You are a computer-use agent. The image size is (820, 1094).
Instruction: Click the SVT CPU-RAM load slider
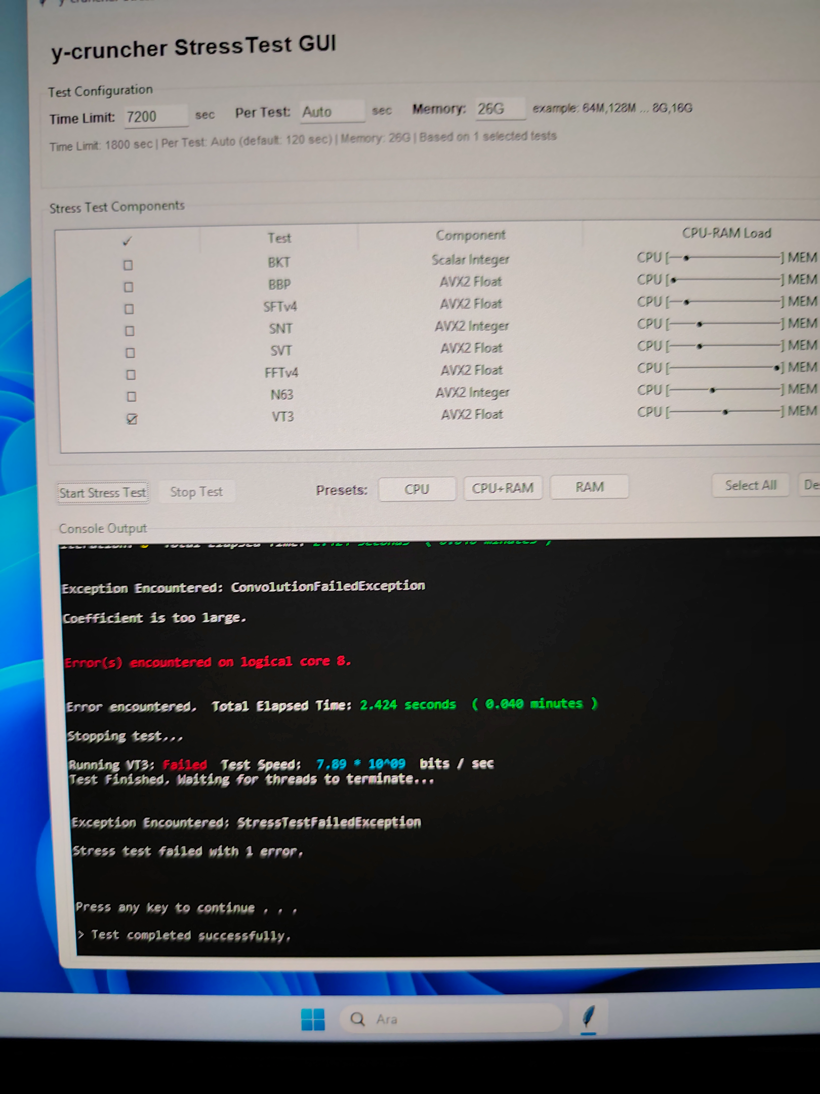coord(726,346)
